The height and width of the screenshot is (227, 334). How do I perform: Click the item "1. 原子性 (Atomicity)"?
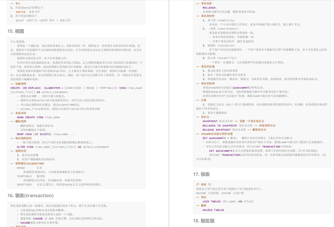[218, 20]
